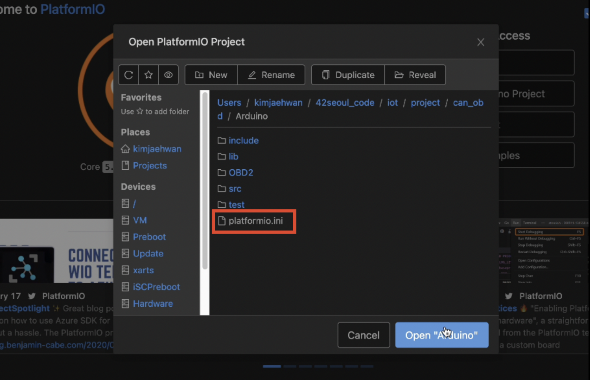Select the xarts device
This screenshot has width=590, height=380.
click(143, 270)
